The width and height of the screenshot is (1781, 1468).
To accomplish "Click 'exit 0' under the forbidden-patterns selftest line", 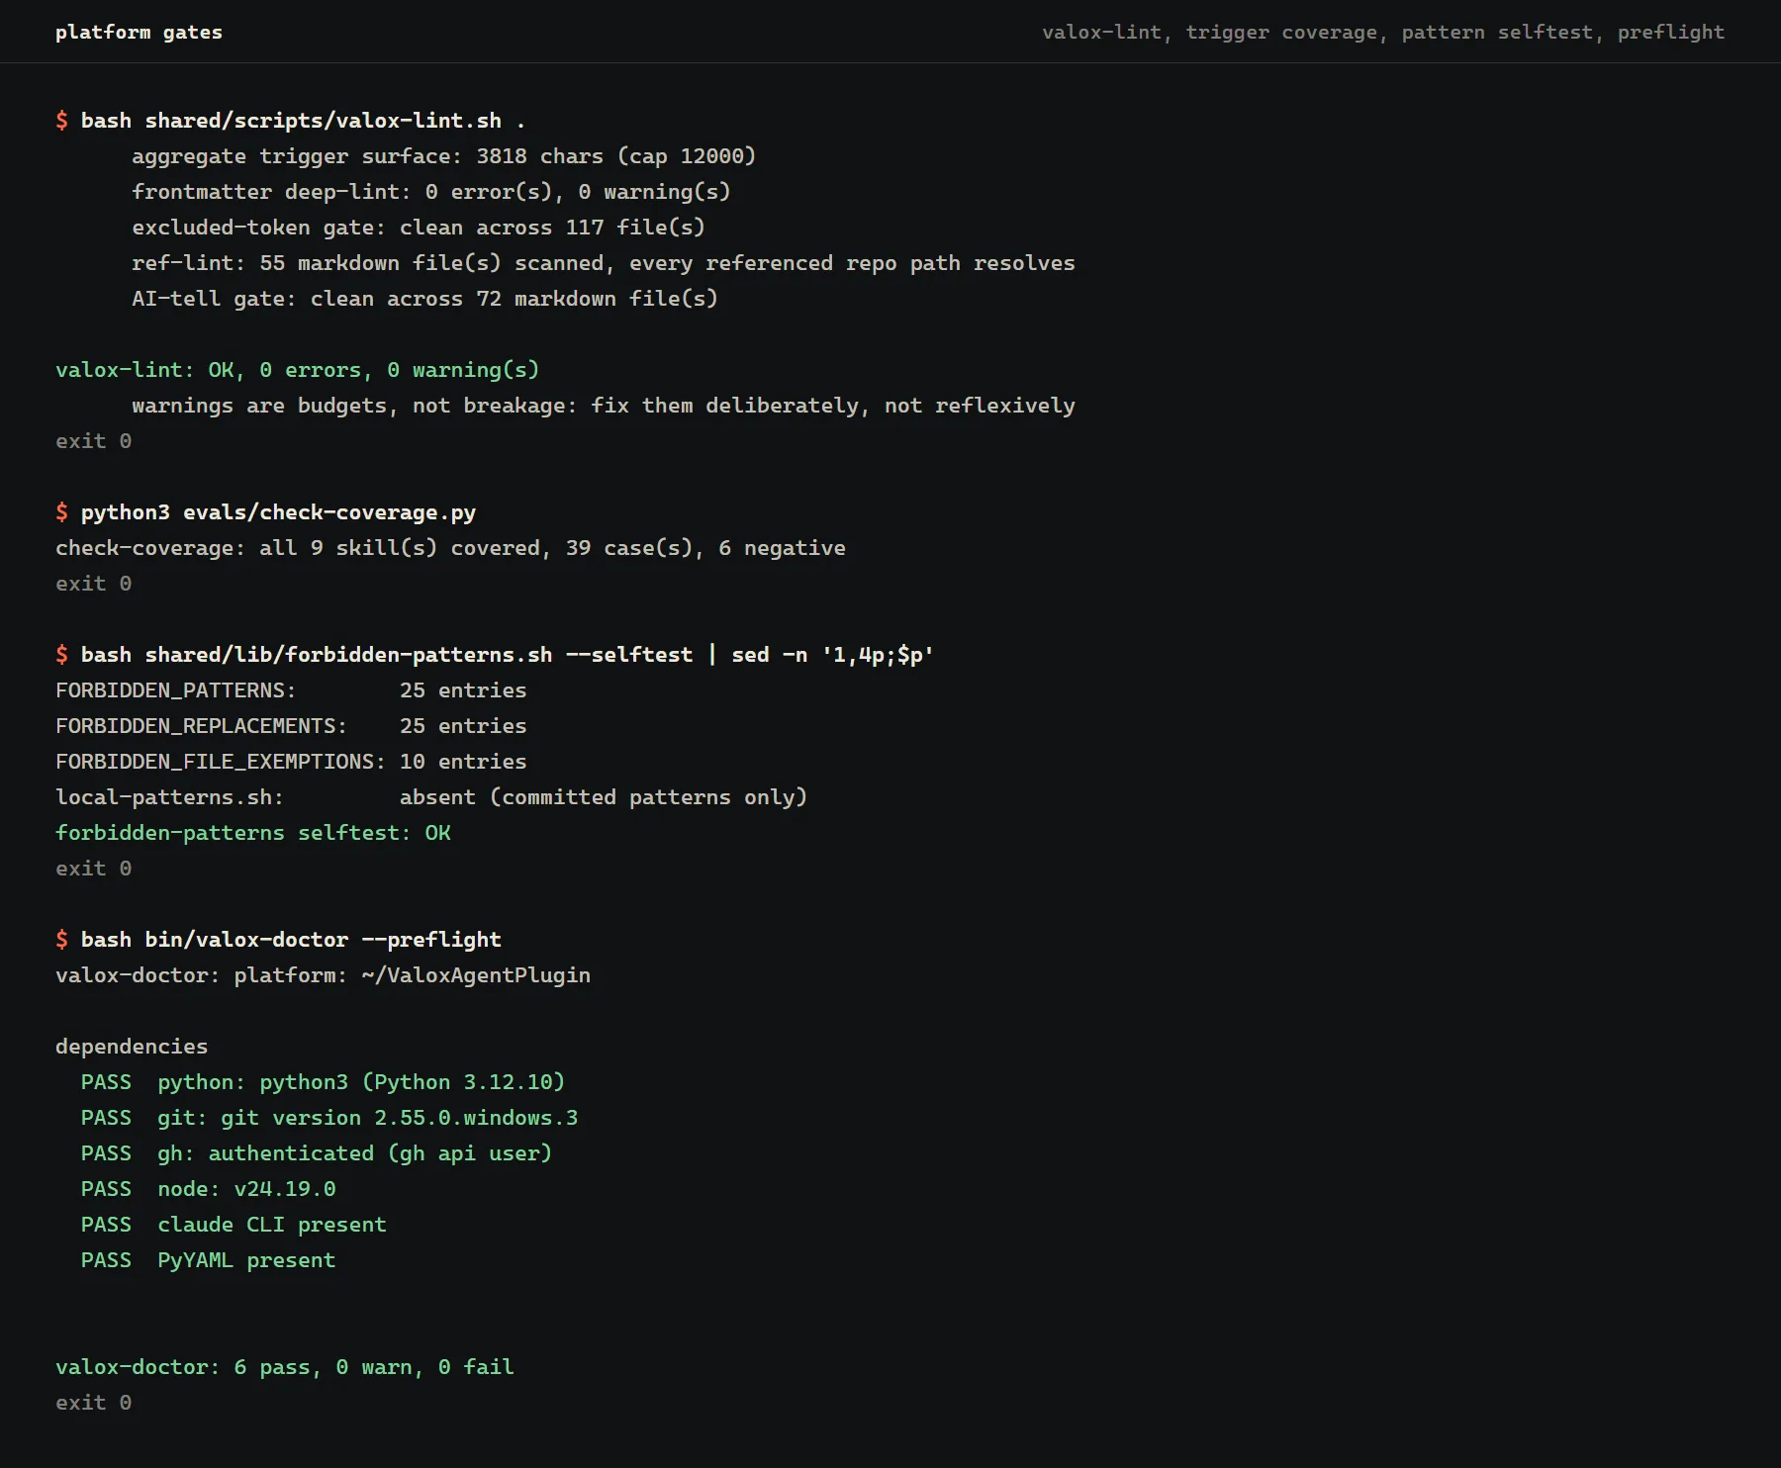I will pyautogui.click(x=94, y=869).
